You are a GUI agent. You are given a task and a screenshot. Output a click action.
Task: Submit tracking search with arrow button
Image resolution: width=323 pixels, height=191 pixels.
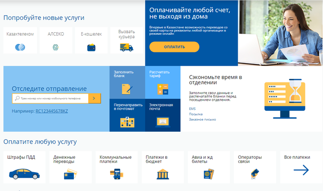click(x=94, y=98)
